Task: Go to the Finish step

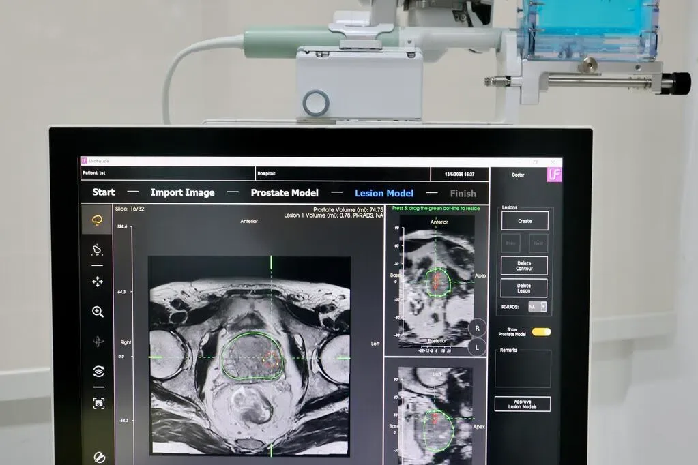Action: point(463,194)
